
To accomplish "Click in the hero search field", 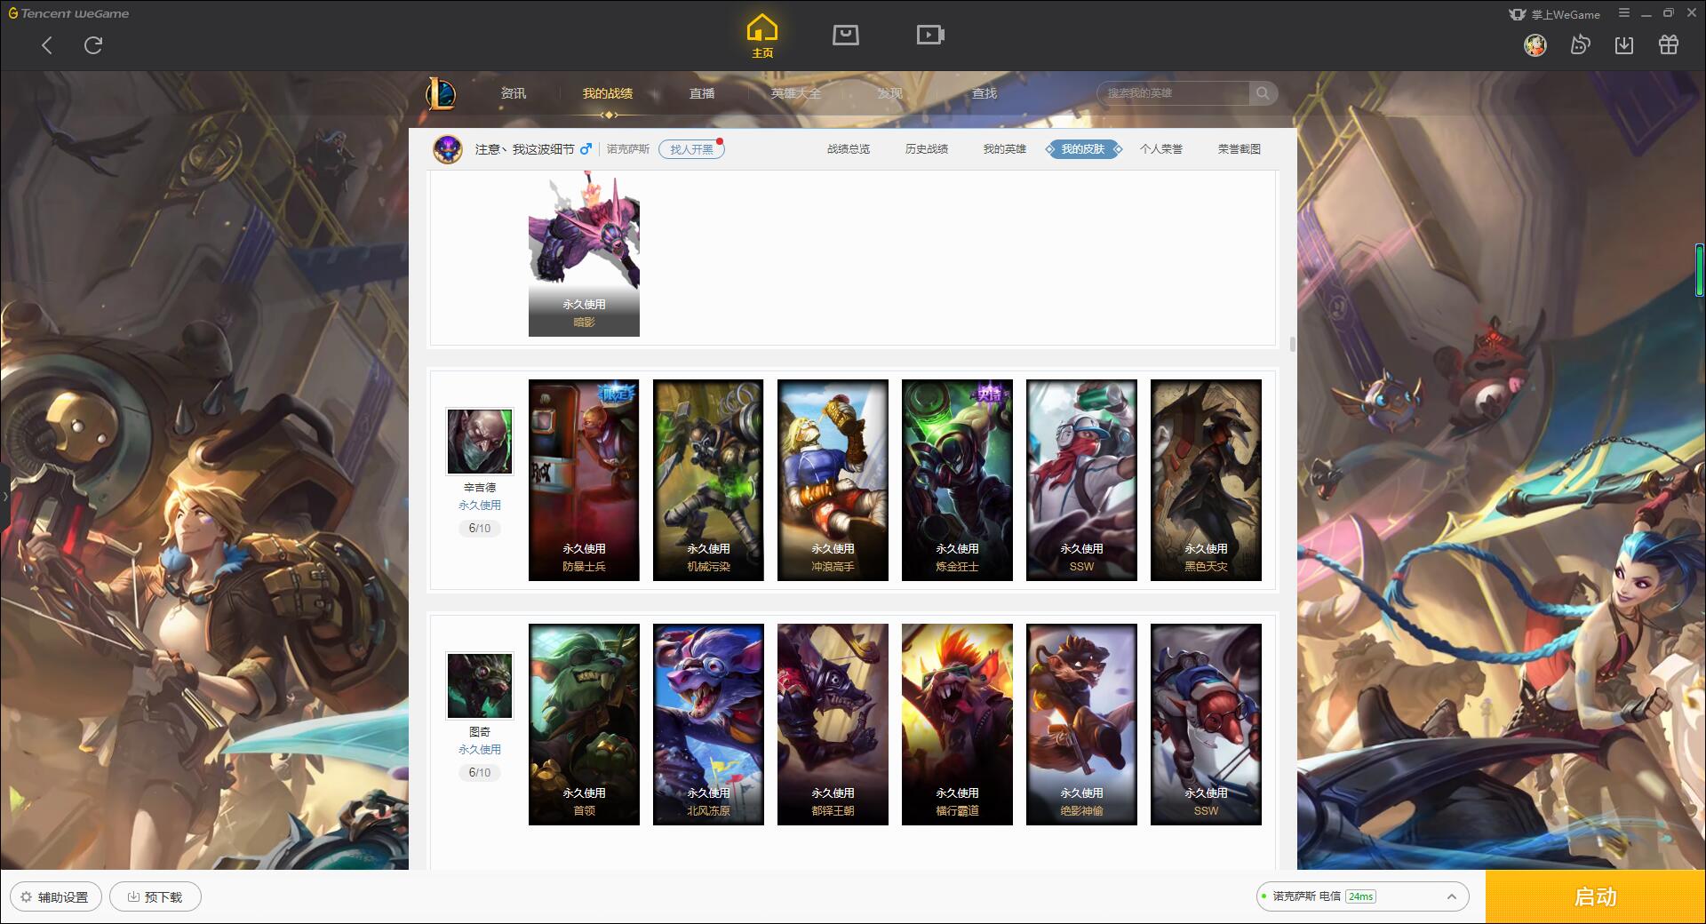I will [x=1175, y=92].
